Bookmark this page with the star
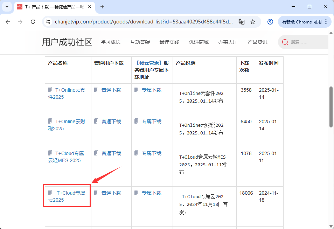 click(x=253, y=22)
